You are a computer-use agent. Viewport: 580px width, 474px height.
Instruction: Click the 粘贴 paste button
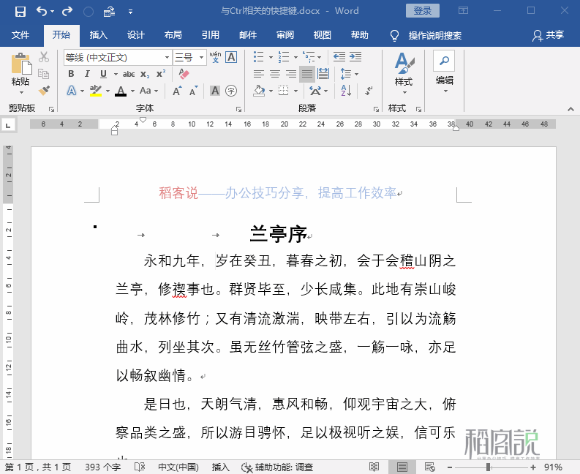coord(20,74)
